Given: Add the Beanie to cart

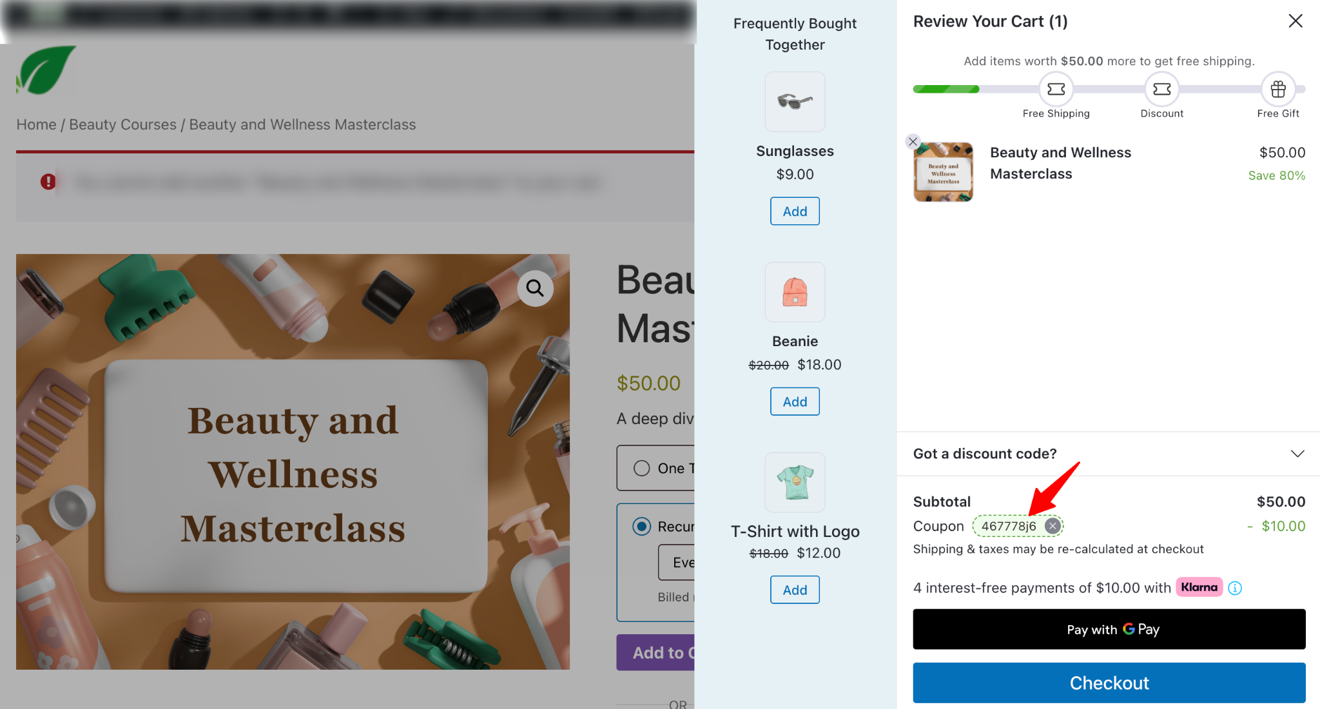Looking at the screenshot, I should (795, 402).
